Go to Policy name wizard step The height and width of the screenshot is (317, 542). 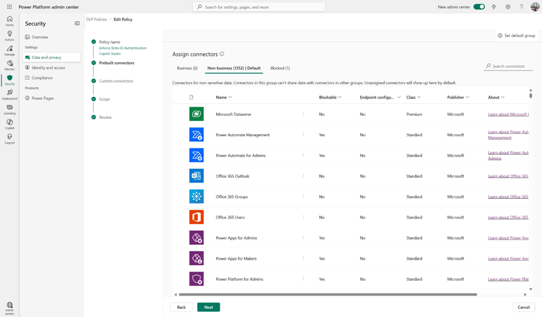[110, 42]
